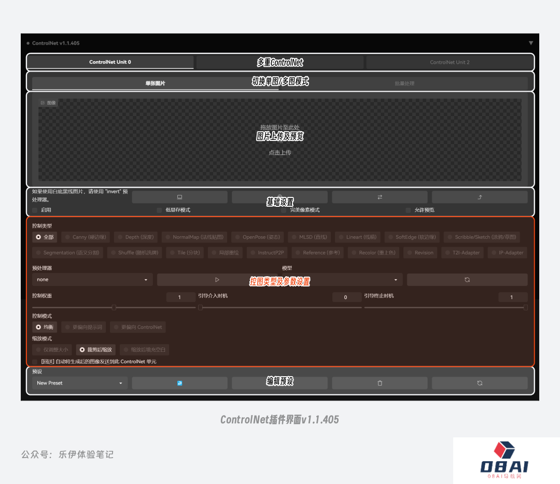Choose T2I-Adapter control type
The image size is (560, 484).
pyautogui.click(x=463, y=253)
